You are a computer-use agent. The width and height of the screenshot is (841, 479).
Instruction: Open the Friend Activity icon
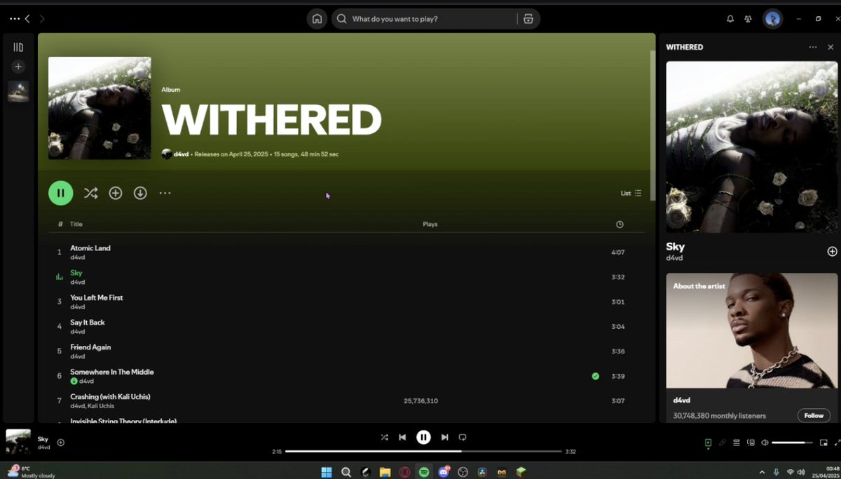pos(748,19)
